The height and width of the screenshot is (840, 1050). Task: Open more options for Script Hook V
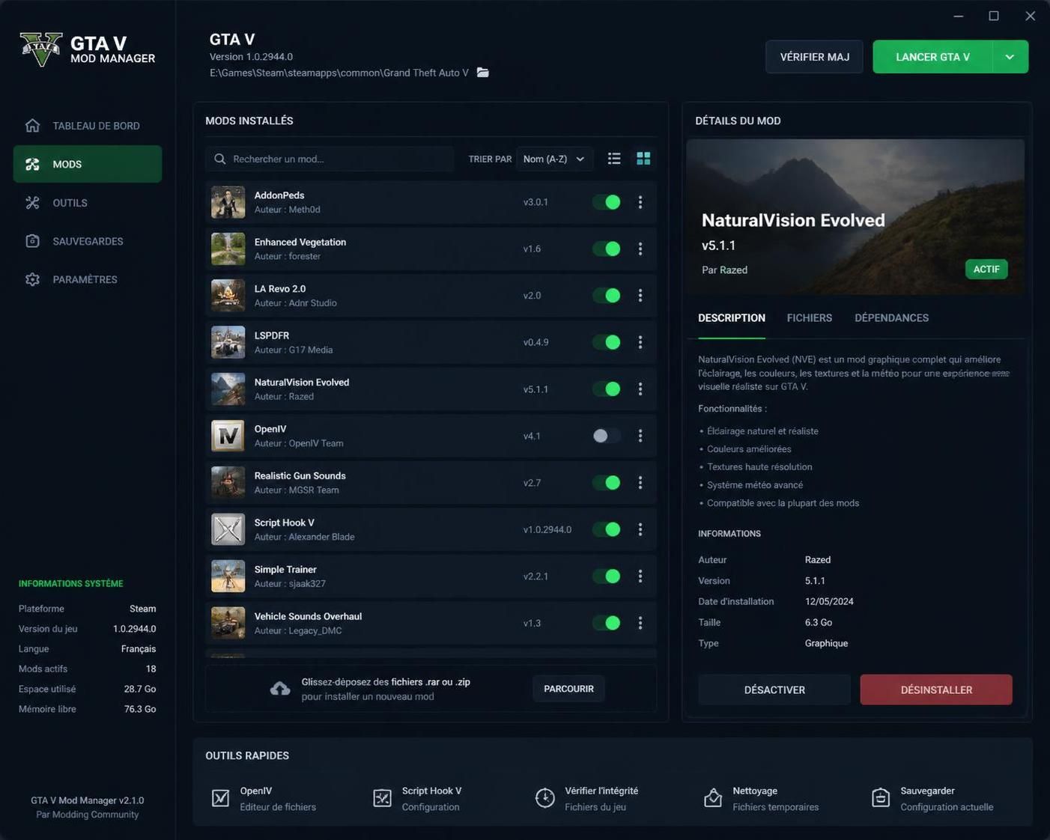click(x=640, y=529)
